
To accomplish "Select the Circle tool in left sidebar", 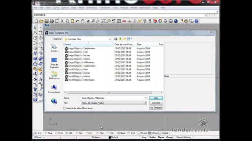I will (35, 38).
